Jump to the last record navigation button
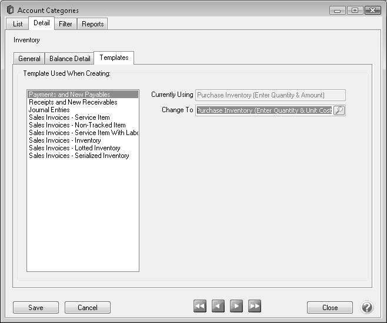387x323 pixels. click(255, 307)
